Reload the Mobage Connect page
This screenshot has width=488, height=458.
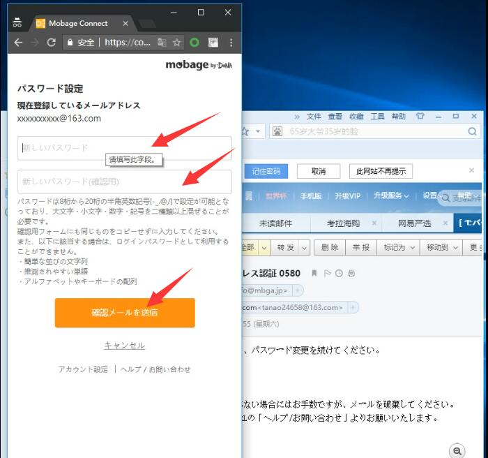point(52,43)
